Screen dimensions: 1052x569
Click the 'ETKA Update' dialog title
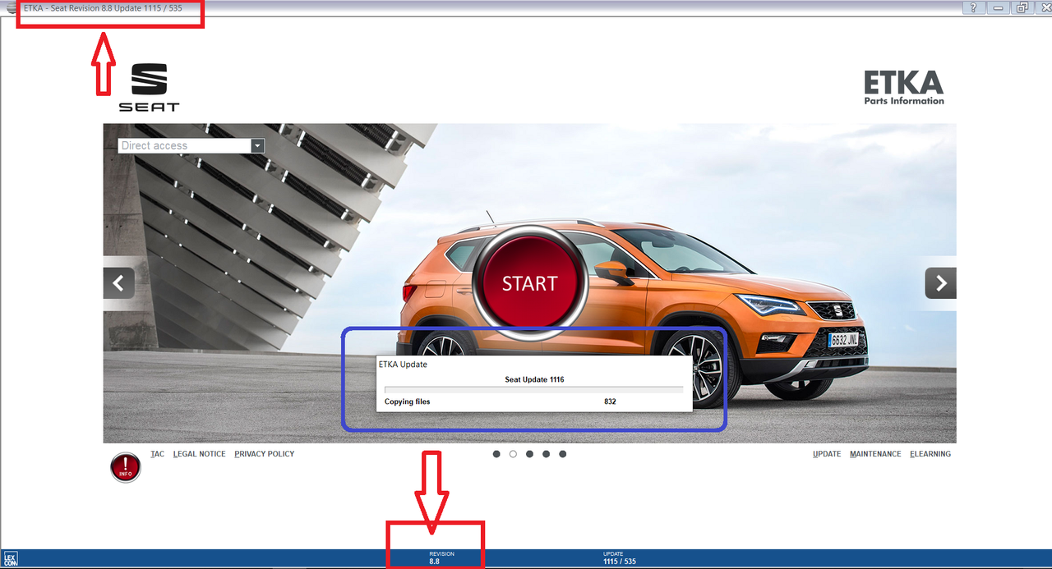click(x=403, y=364)
